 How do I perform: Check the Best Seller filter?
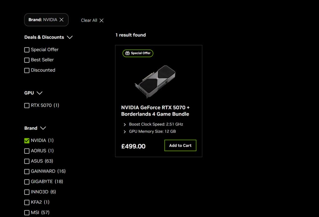[27, 60]
